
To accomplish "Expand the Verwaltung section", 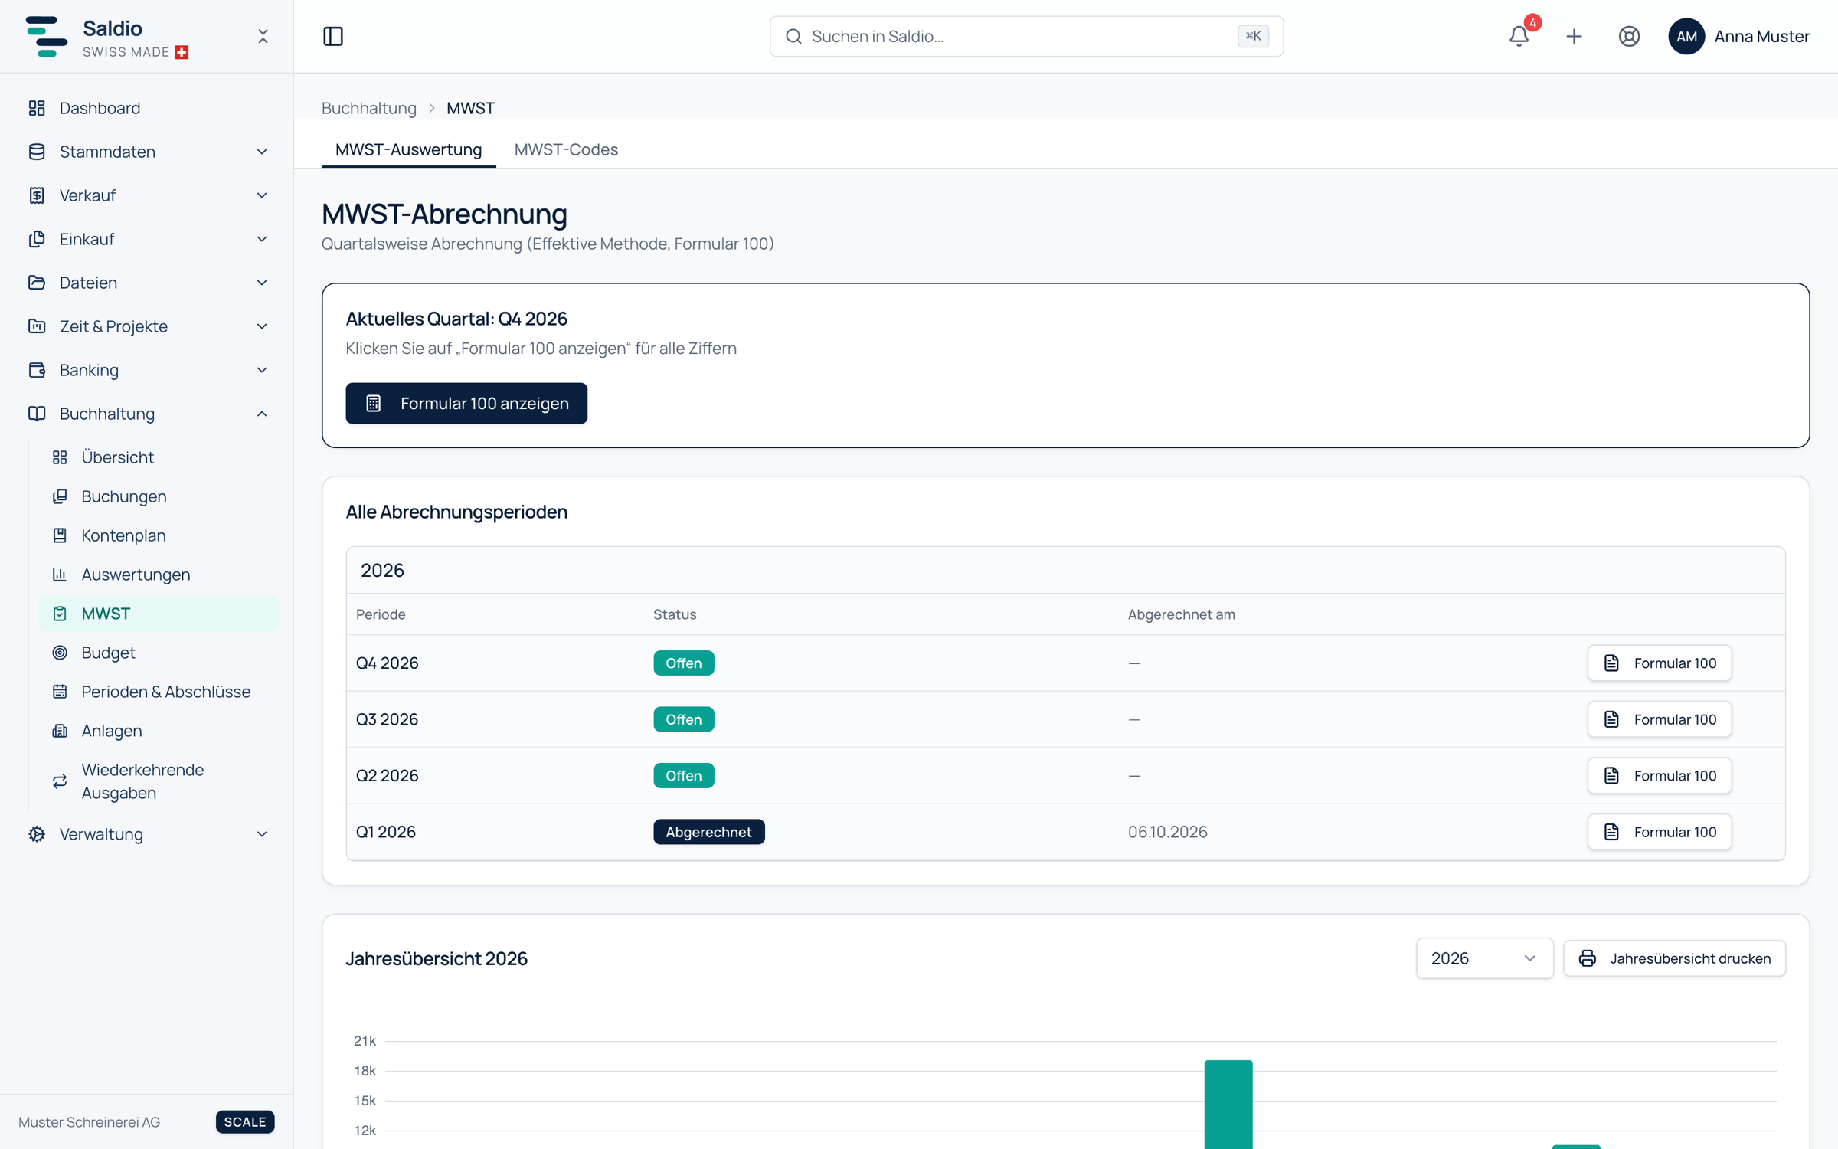I will coord(147,834).
